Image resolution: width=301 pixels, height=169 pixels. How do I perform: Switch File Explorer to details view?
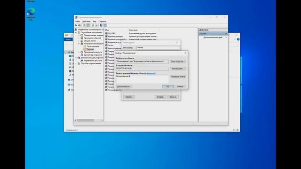pos(234,130)
